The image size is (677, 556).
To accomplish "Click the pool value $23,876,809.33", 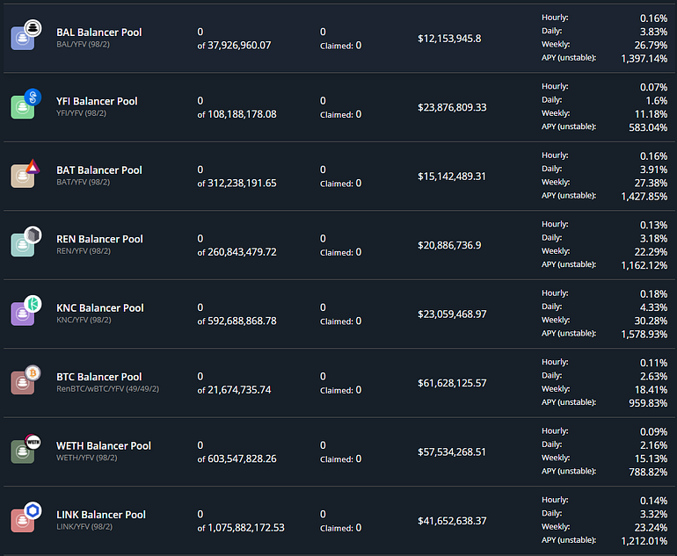I will pyautogui.click(x=452, y=107).
